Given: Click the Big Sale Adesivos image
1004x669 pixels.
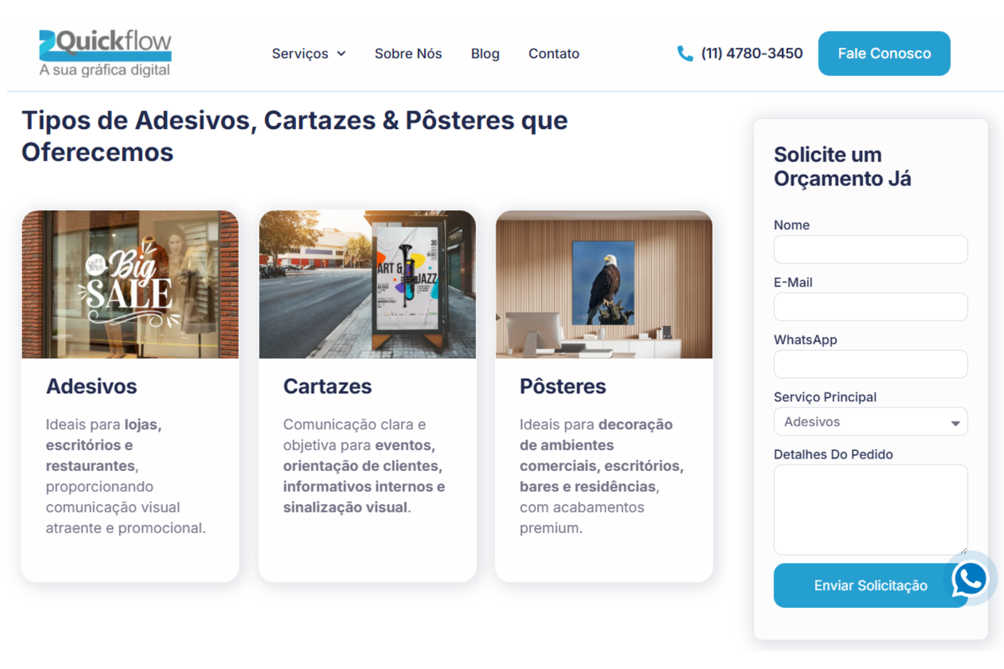Looking at the screenshot, I should point(130,285).
